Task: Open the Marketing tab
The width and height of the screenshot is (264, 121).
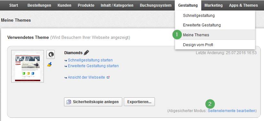Action: point(213,5)
